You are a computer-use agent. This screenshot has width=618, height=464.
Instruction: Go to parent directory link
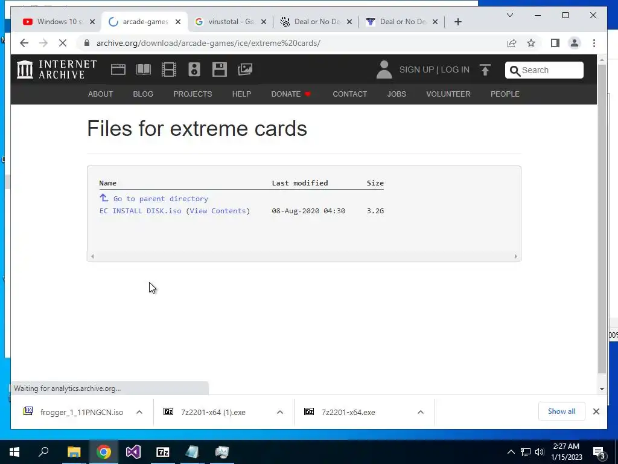click(161, 199)
